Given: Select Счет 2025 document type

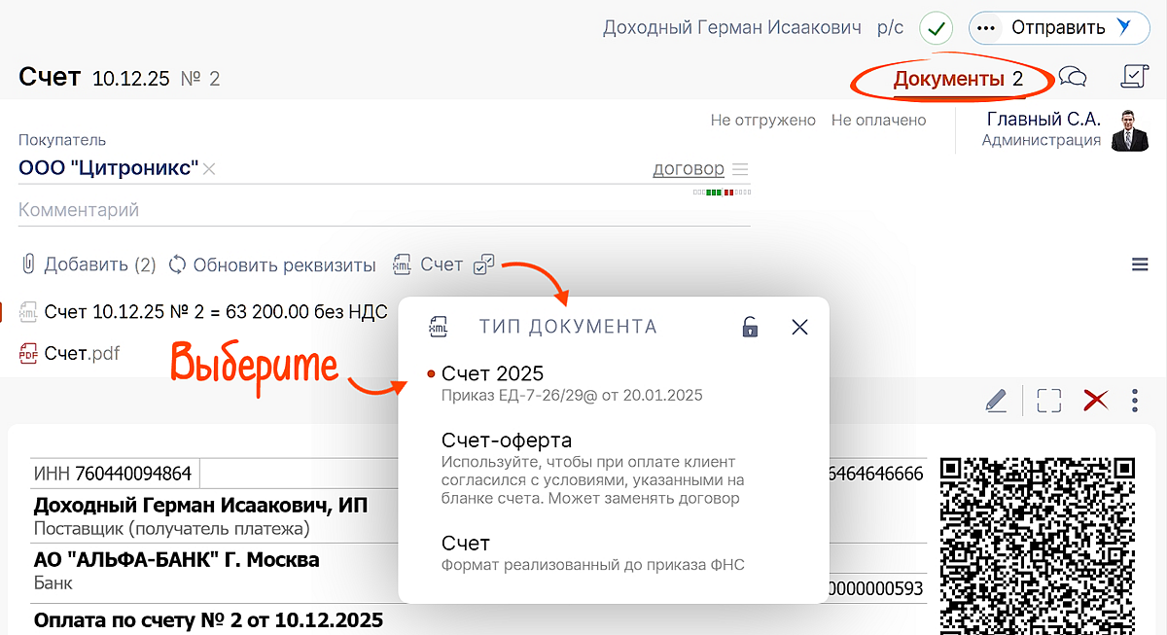Looking at the screenshot, I should 492,373.
